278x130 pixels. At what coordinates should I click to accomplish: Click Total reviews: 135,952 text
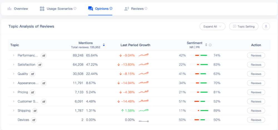pos(86,47)
